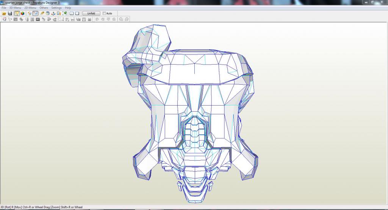Click the grayed align-left icon
This screenshot has height=210, width=388.
click(97, 19)
